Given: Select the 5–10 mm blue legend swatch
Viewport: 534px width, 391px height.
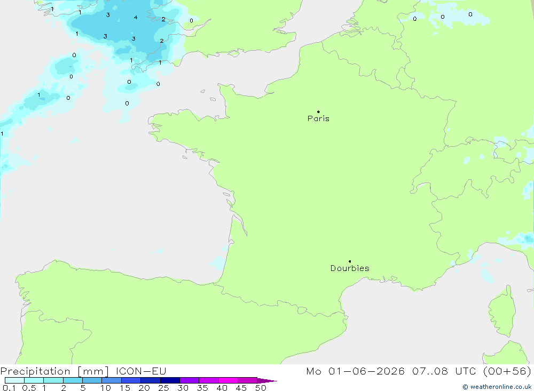Looking at the screenshot, I should [x=92, y=380].
